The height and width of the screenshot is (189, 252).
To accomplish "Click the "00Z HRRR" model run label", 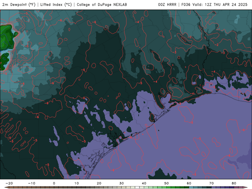I will click(167, 5).
